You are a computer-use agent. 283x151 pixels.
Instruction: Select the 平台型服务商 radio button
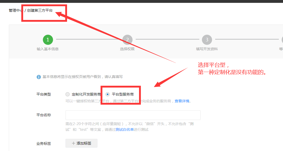(x=108, y=94)
